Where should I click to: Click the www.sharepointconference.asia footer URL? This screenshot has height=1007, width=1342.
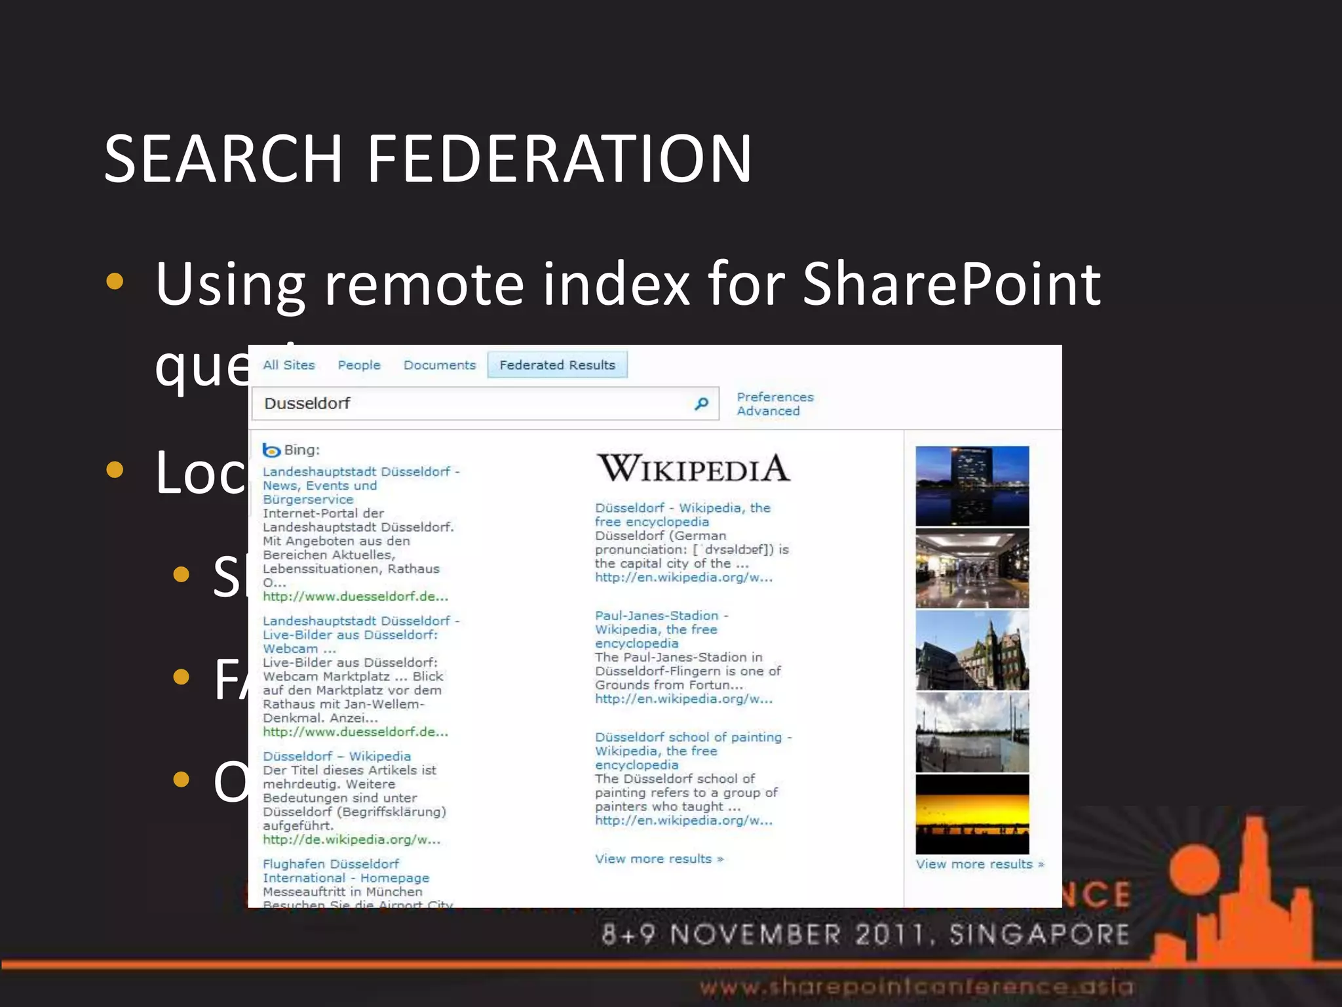pyautogui.click(x=916, y=986)
